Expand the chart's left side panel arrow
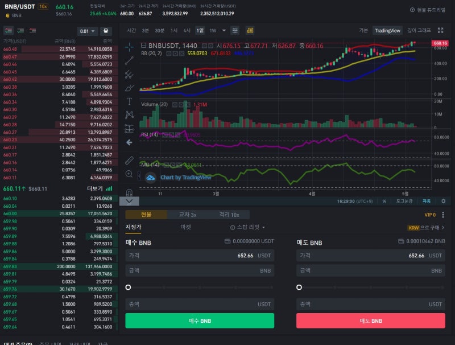 point(139,176)
